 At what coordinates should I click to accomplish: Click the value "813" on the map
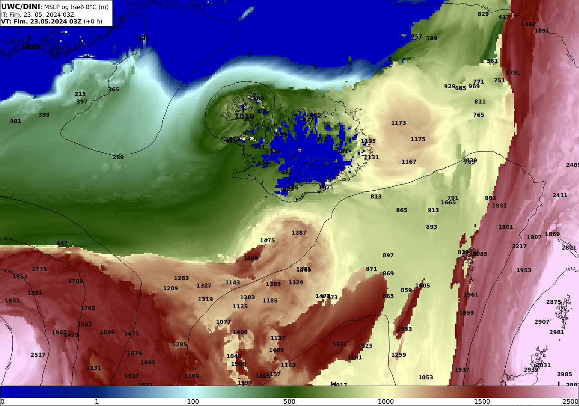coord(376,197)
